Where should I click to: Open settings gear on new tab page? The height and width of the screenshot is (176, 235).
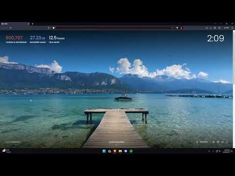coord(213,142)
